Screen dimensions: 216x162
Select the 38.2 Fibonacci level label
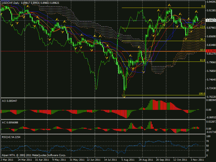pos(203,39)
